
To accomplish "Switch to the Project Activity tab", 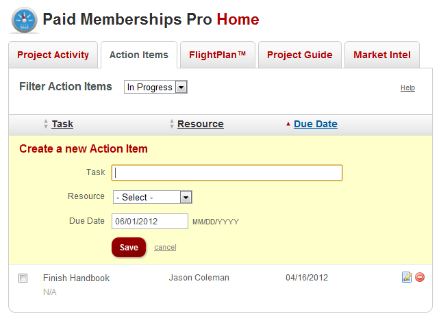I will point(53,55).
